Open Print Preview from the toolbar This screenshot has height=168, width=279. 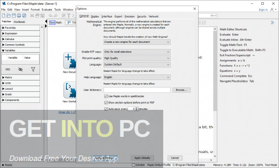click(x=24, y=16)
